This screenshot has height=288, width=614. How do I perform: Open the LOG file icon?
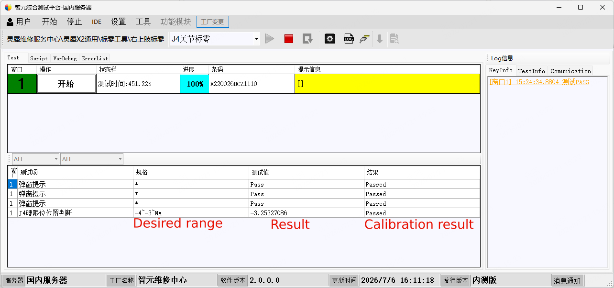[x=349, y=39]
